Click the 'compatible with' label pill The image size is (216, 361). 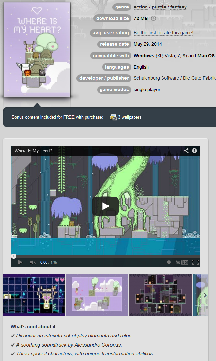pyautogui.click(x=111, y=56)
